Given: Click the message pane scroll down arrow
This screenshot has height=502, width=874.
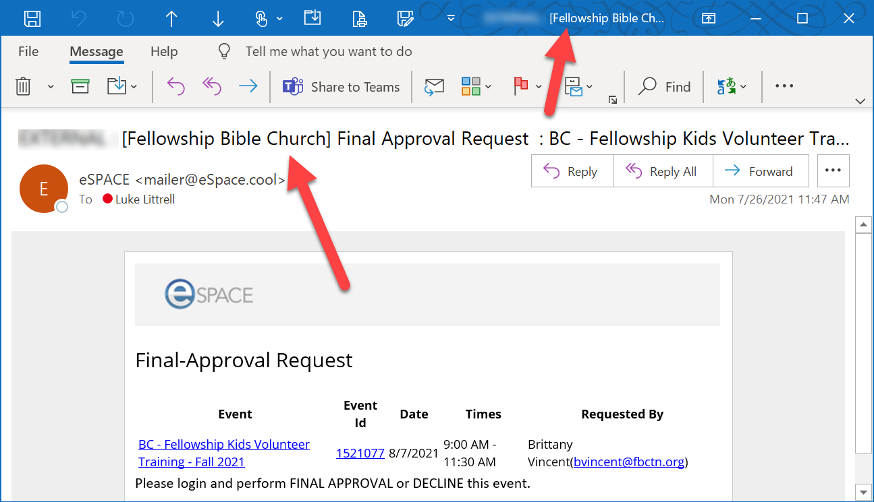Looking at the screenshot, I should click(863, 491).
